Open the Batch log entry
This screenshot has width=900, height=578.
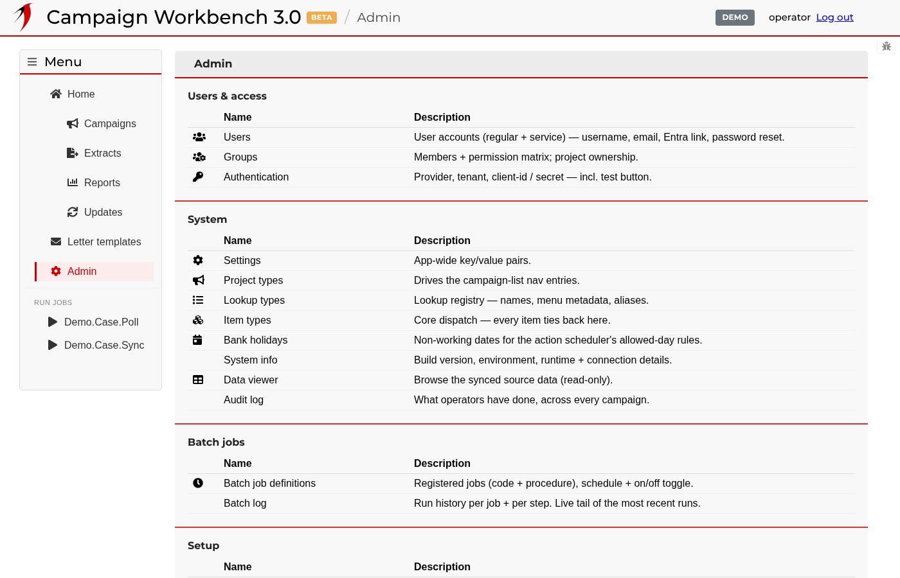(245, 503)
